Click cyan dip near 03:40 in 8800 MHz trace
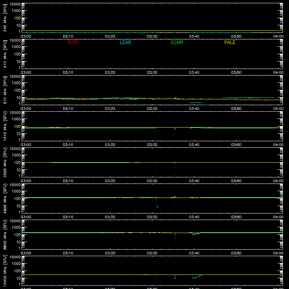This screenshot has width=289, height=289. click(196, 234)
